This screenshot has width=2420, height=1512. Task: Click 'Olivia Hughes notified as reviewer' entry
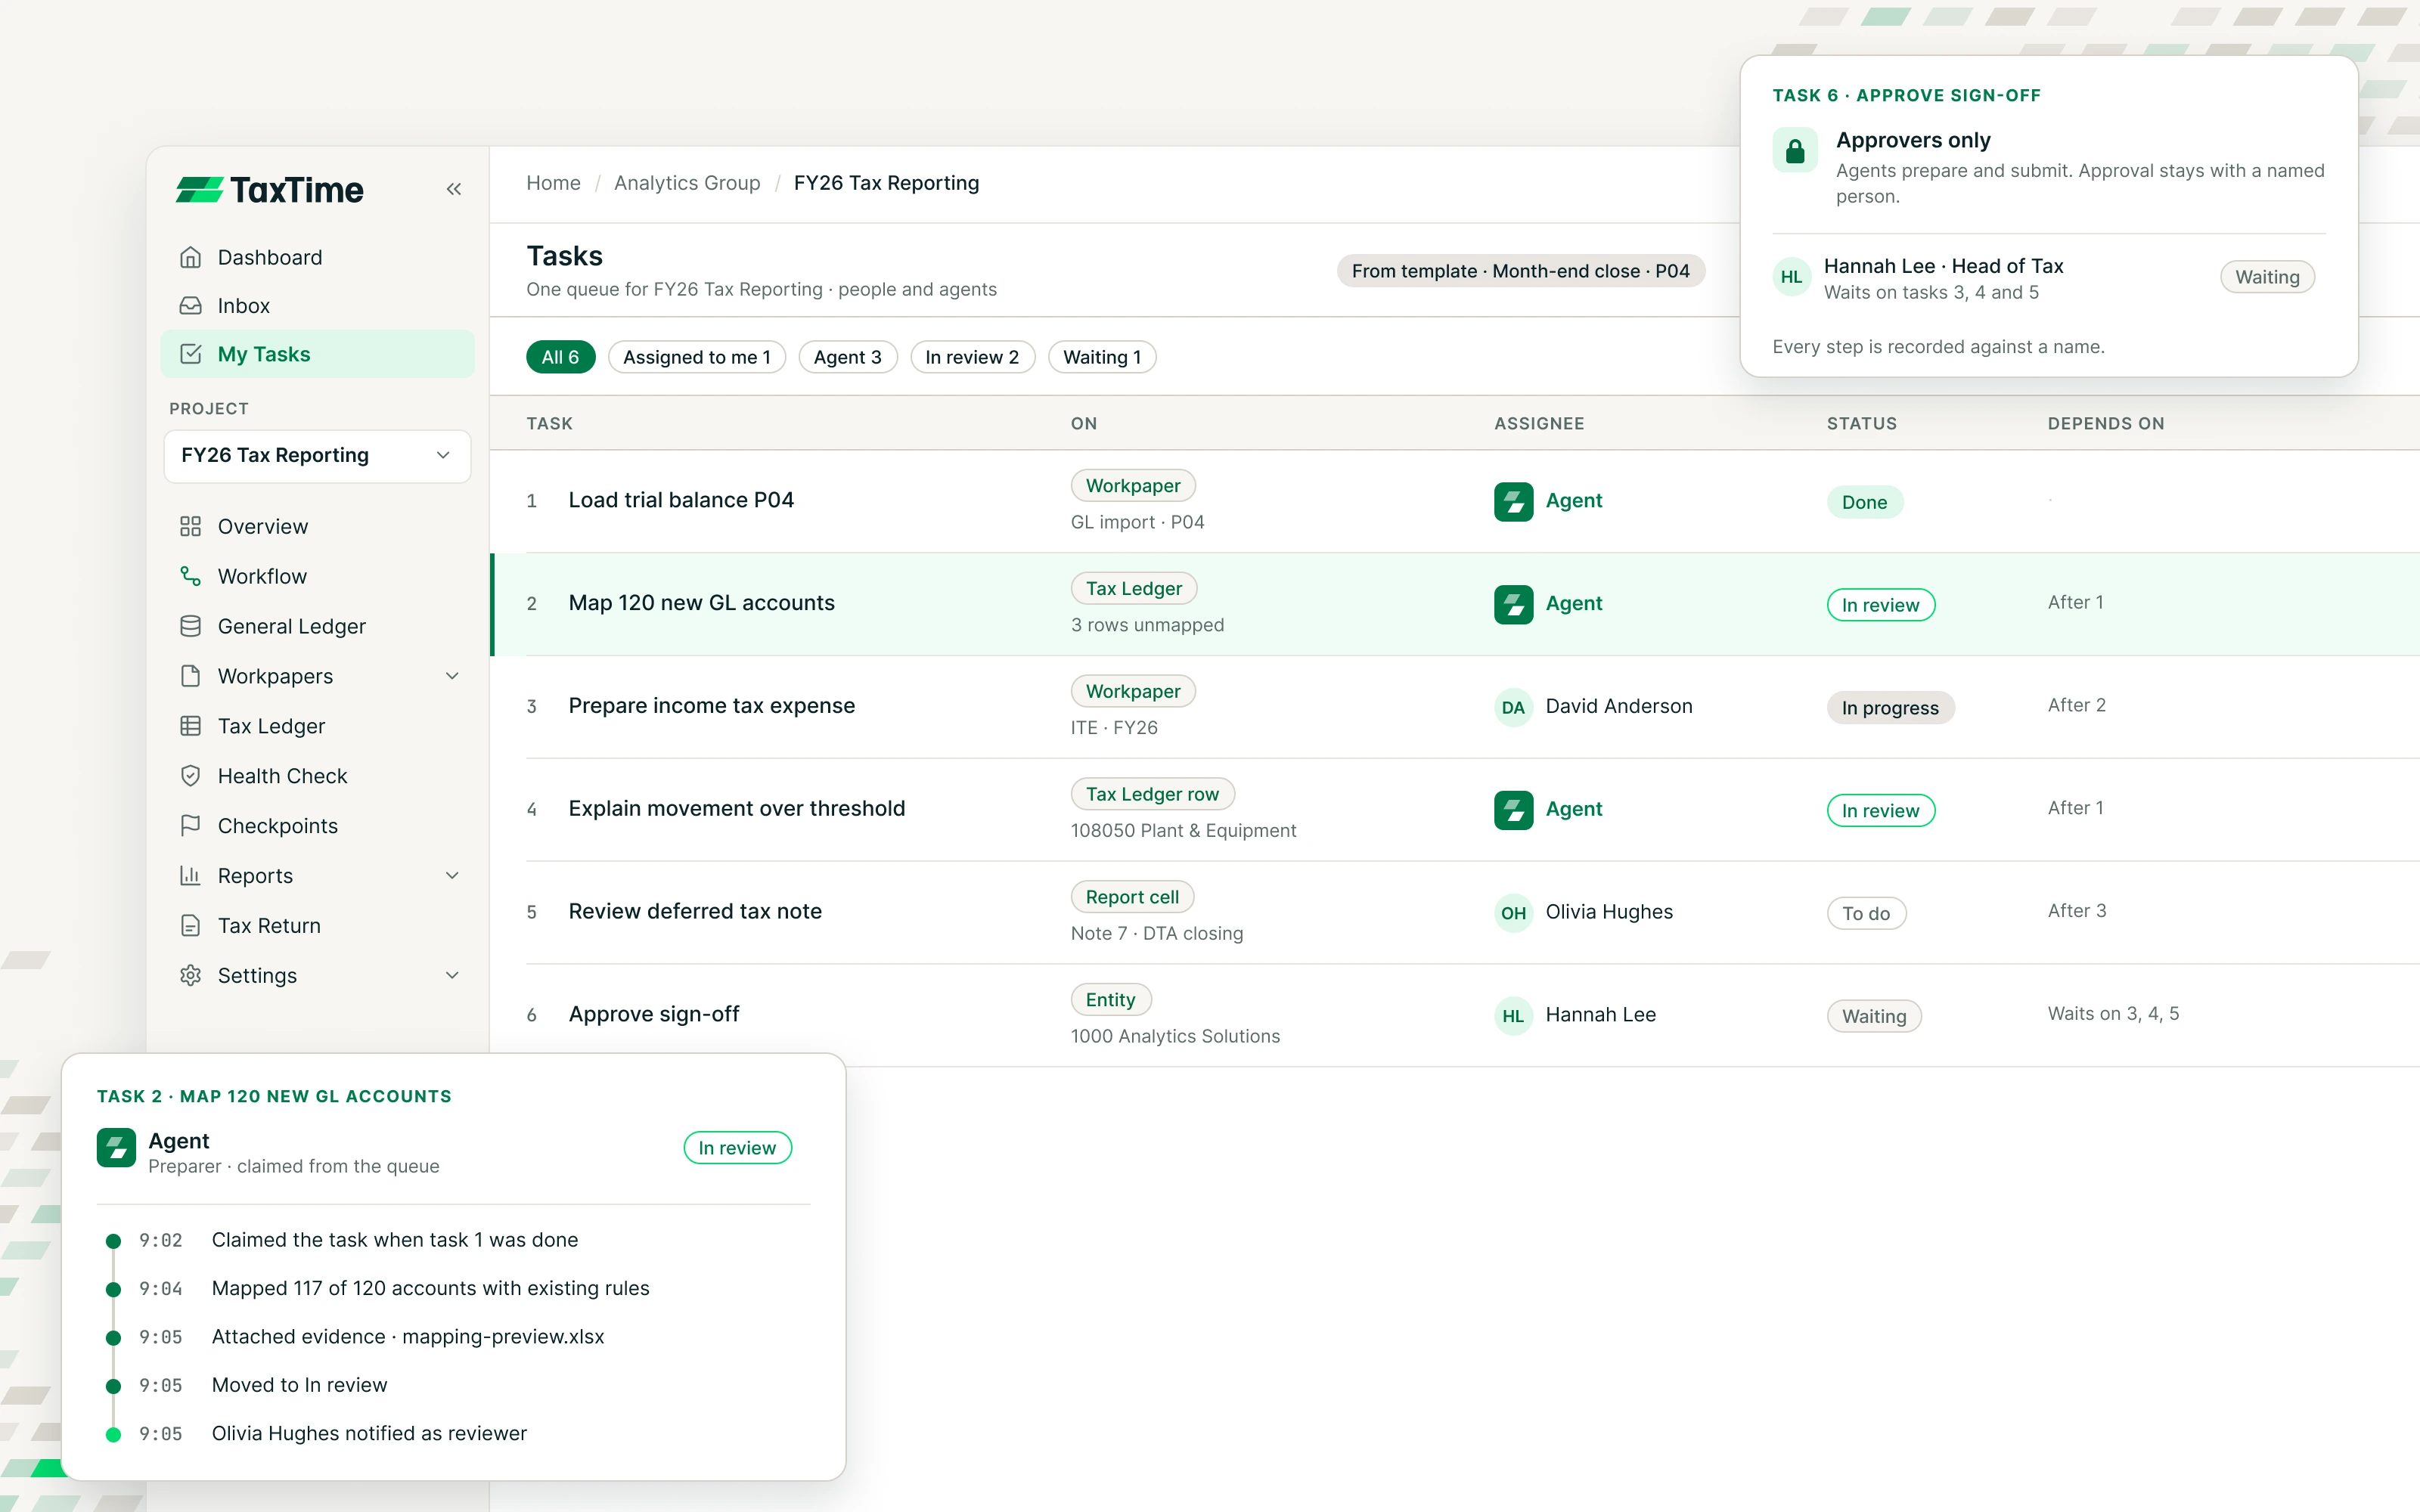(369, 1435)
